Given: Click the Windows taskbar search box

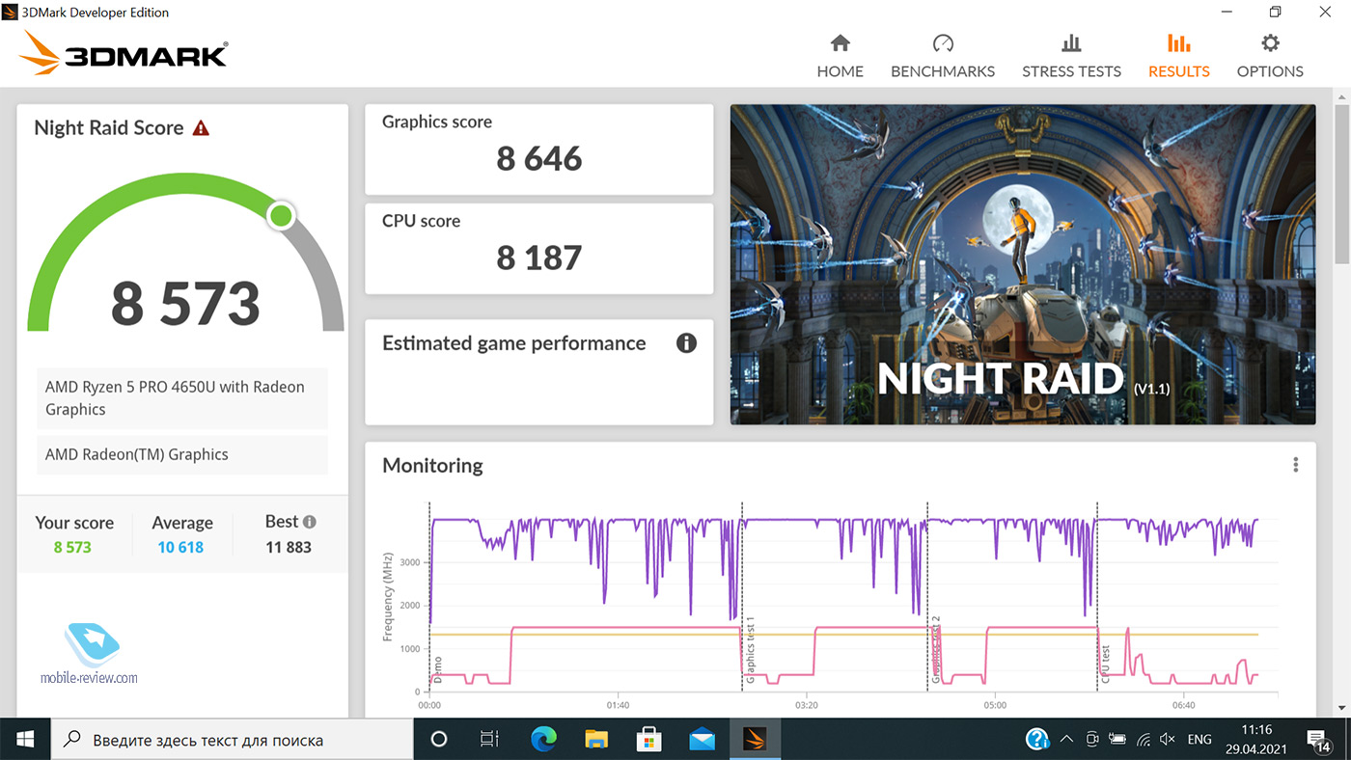Looking at the screenshot, I should (232, 740).
